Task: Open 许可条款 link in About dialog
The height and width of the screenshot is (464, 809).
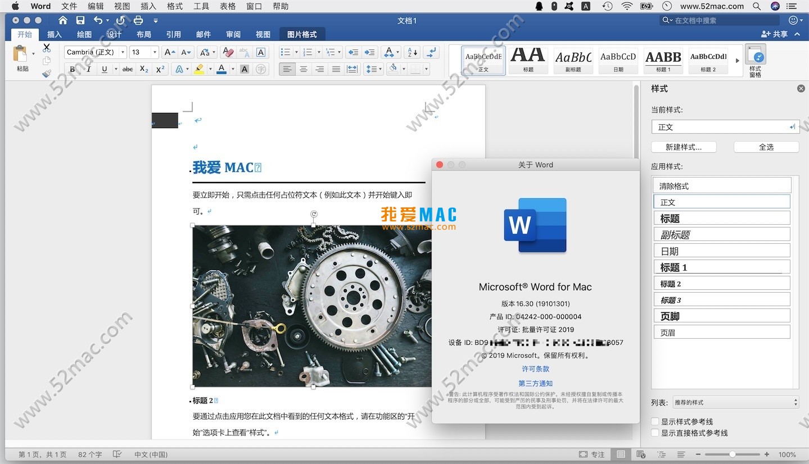Action: [535, 369]
